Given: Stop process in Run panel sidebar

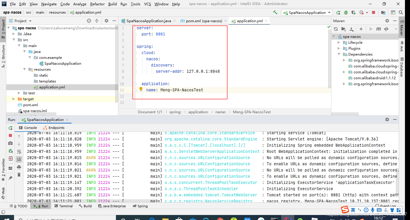Looking at the screenshot, I should click(10, 135).
